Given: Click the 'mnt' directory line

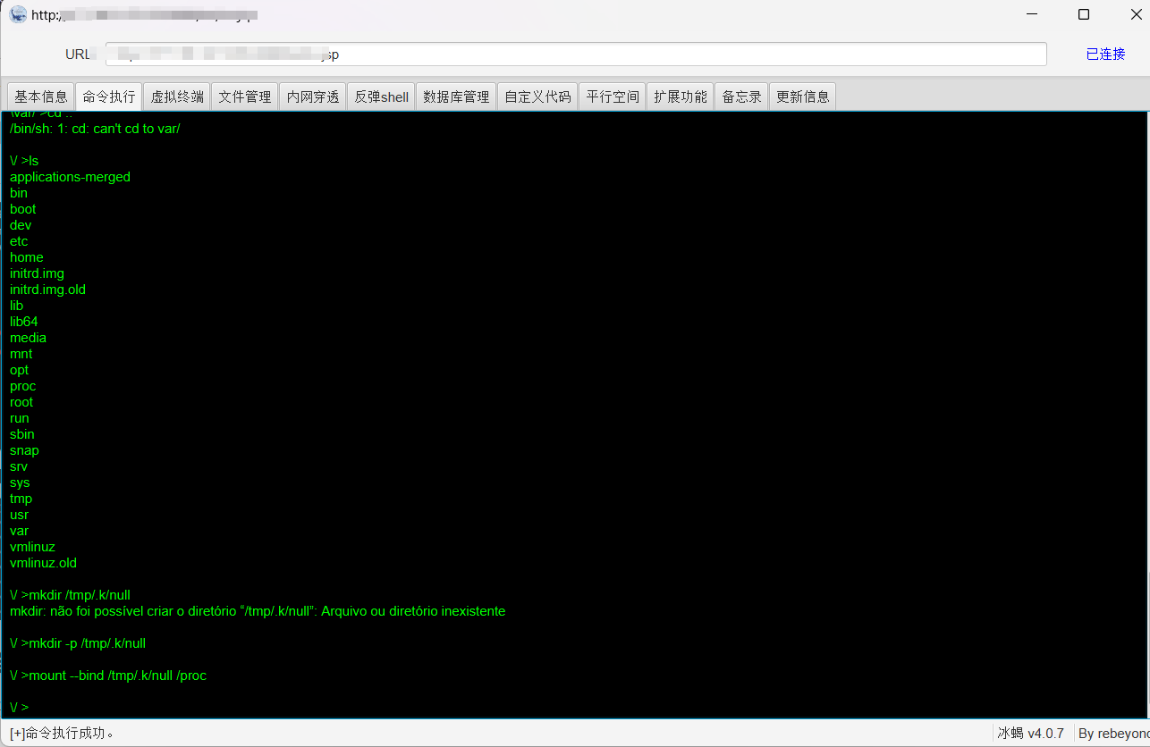Looking at the screenshot, I should [x=21, y=354].
